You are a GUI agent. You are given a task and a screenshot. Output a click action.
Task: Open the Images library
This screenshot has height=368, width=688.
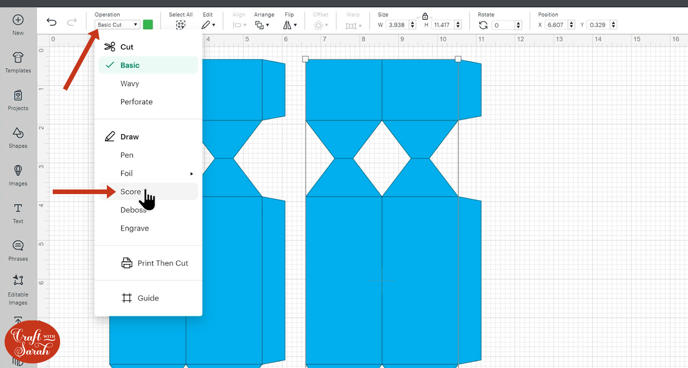point(18,175)
